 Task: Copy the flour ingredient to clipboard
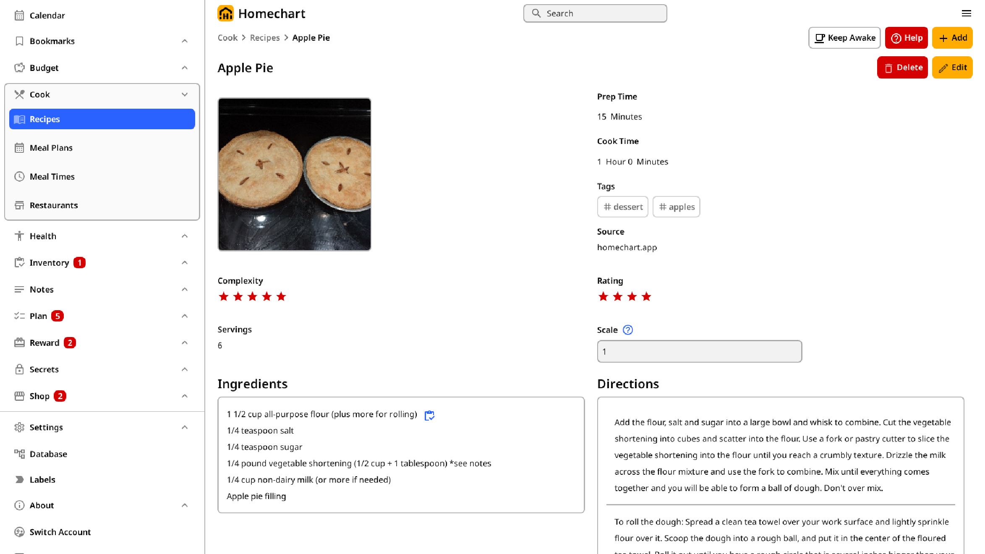[x=429, y=415]
